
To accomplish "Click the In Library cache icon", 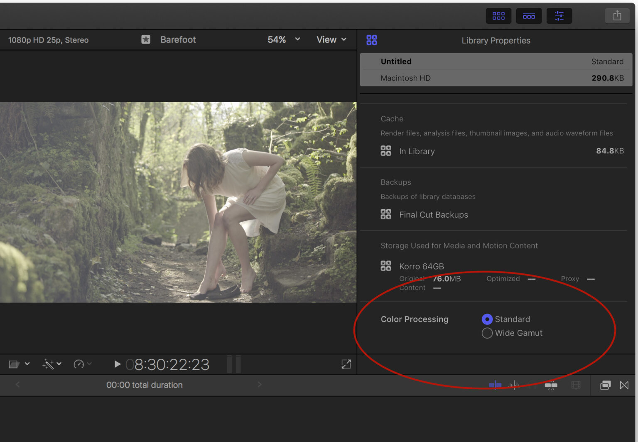I will (386, 151).
